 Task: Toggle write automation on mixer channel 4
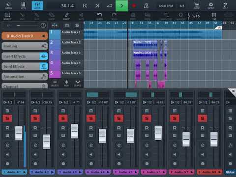(x=91, y=136)
